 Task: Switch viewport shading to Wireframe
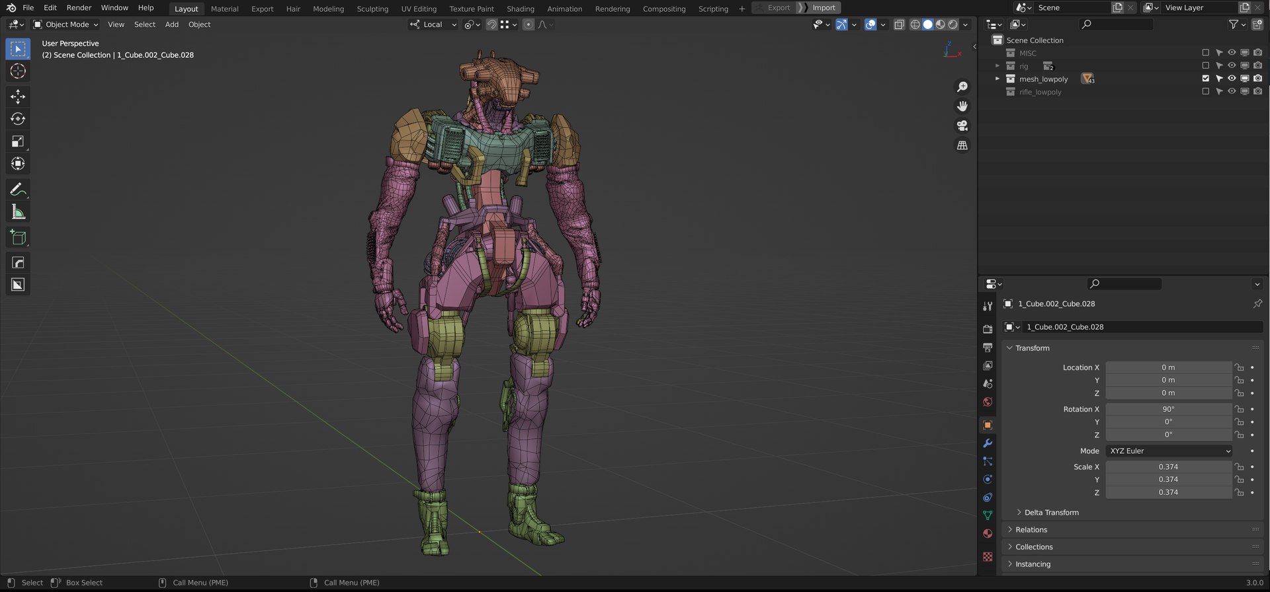(x=915, y=24)
